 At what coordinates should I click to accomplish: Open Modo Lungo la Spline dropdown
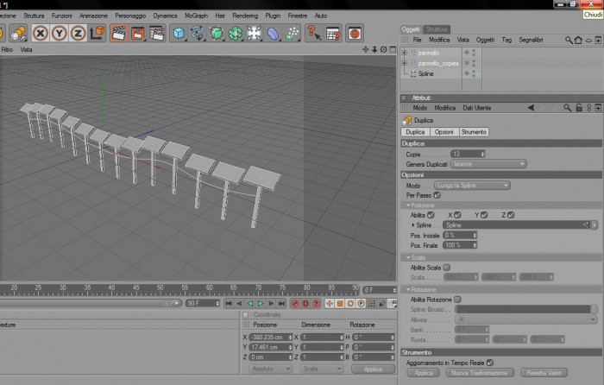472,186
